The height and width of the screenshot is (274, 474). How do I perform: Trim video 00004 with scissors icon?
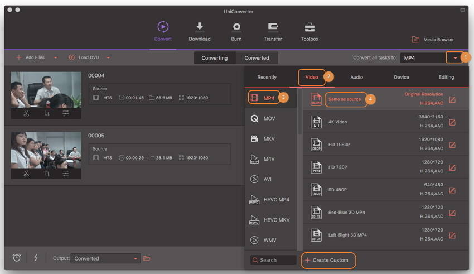coord(26,113)
